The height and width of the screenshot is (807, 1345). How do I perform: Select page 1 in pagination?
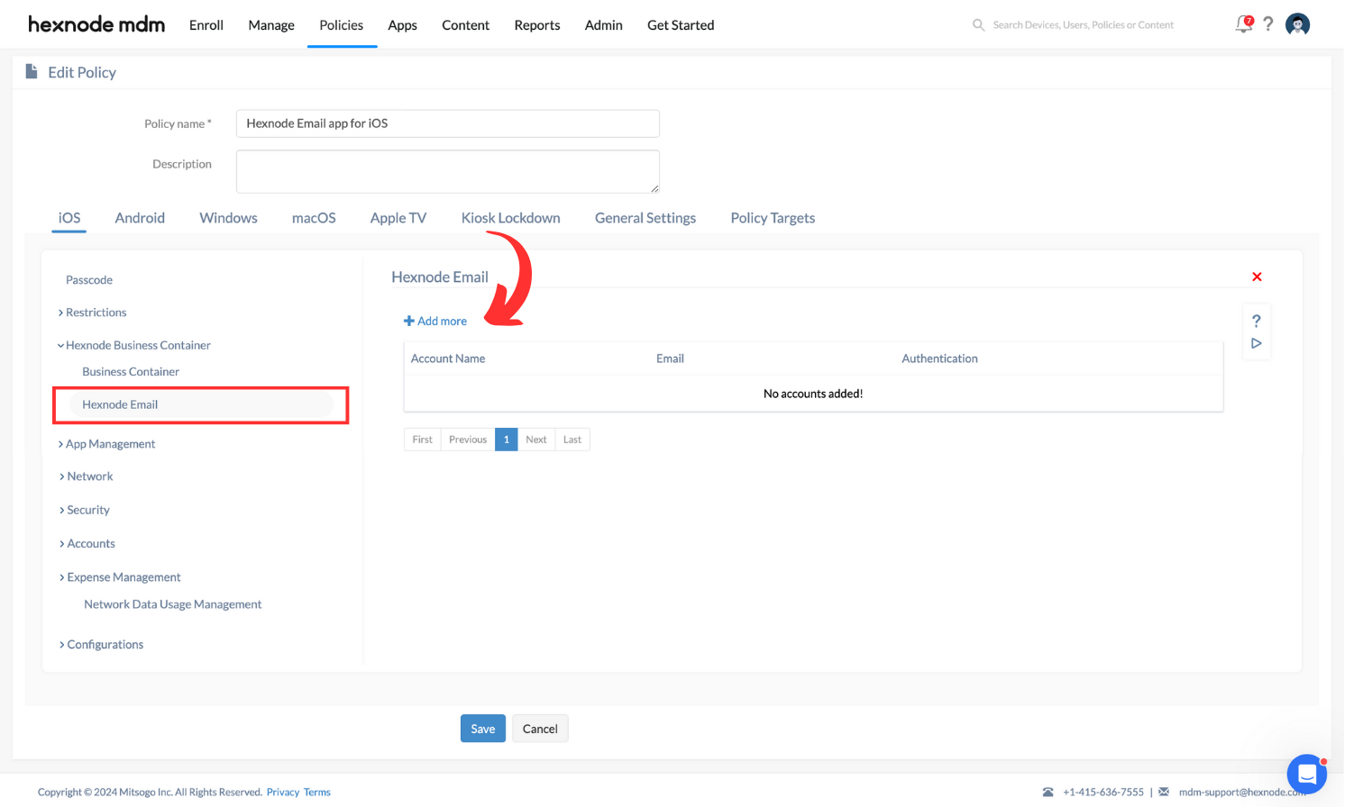click(x=507, y=440)
